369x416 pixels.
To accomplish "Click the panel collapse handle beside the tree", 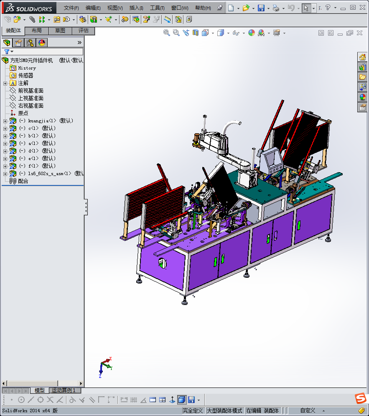I will [x=86, y=207].
